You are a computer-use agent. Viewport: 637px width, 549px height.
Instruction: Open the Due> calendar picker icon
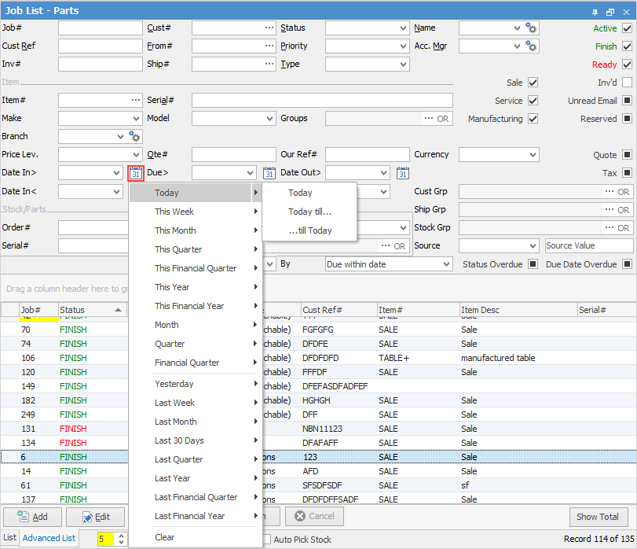pyautogui.click(x=269, y=173)
